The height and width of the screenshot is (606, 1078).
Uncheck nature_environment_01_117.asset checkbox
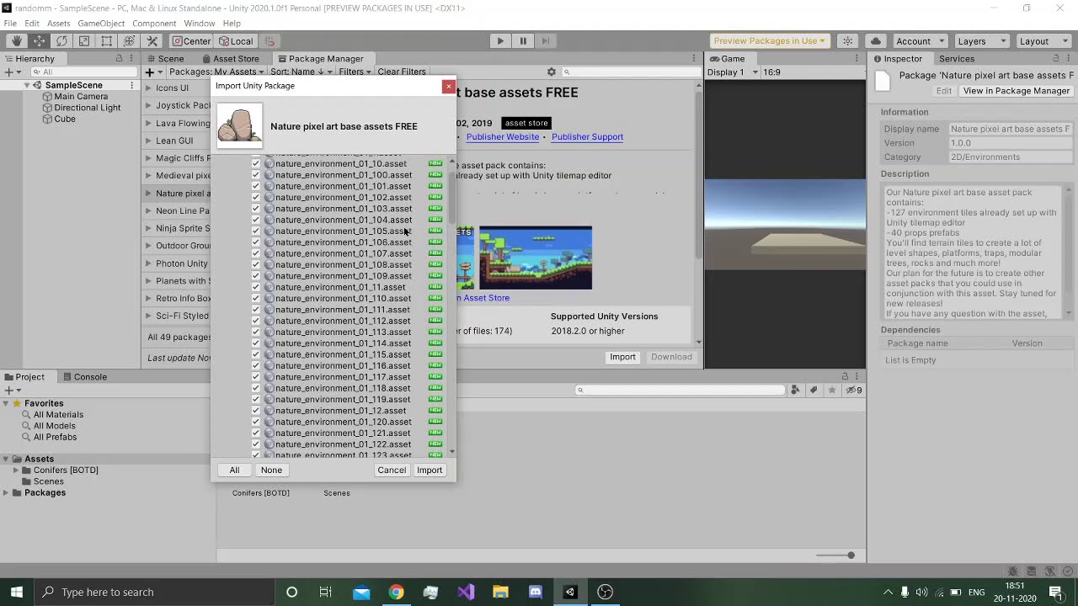coord(256,377)
